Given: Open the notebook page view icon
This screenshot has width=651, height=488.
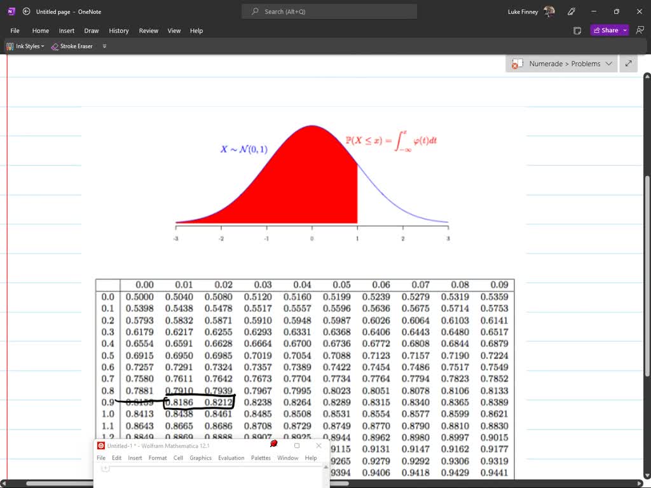Looking at the screenshot, I should [577, 30].
